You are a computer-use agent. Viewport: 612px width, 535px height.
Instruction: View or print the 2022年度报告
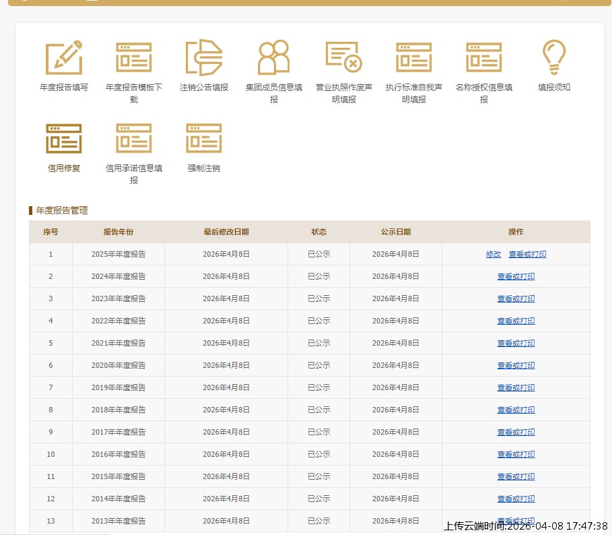click(516, 321)
